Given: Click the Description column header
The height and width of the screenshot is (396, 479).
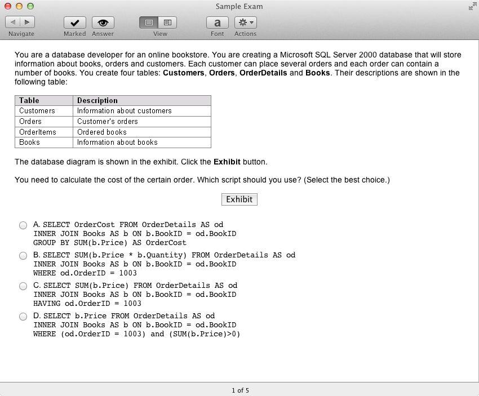Looking at the screenshot, I should click(97, 100).
